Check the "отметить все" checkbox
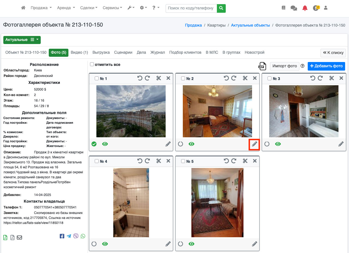The image size is (349, 253). 92,64
